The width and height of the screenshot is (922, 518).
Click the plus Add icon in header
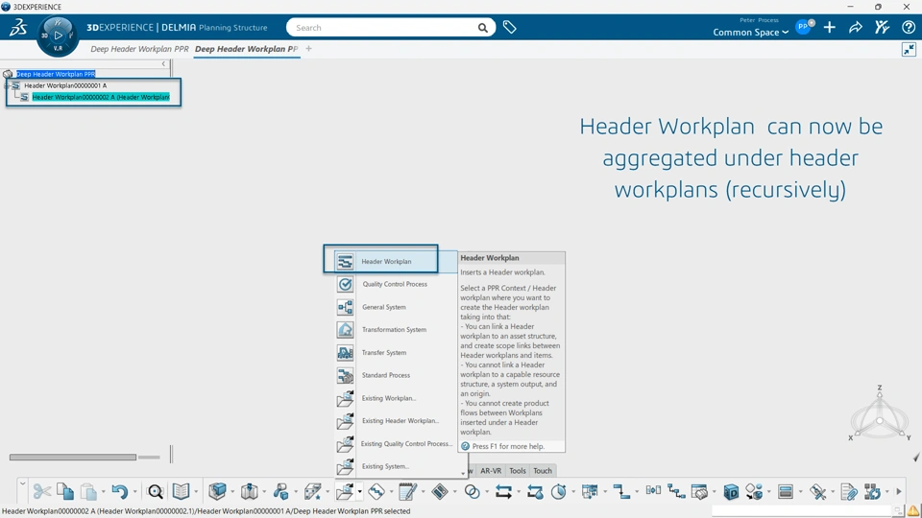click(x=830, y=28)
